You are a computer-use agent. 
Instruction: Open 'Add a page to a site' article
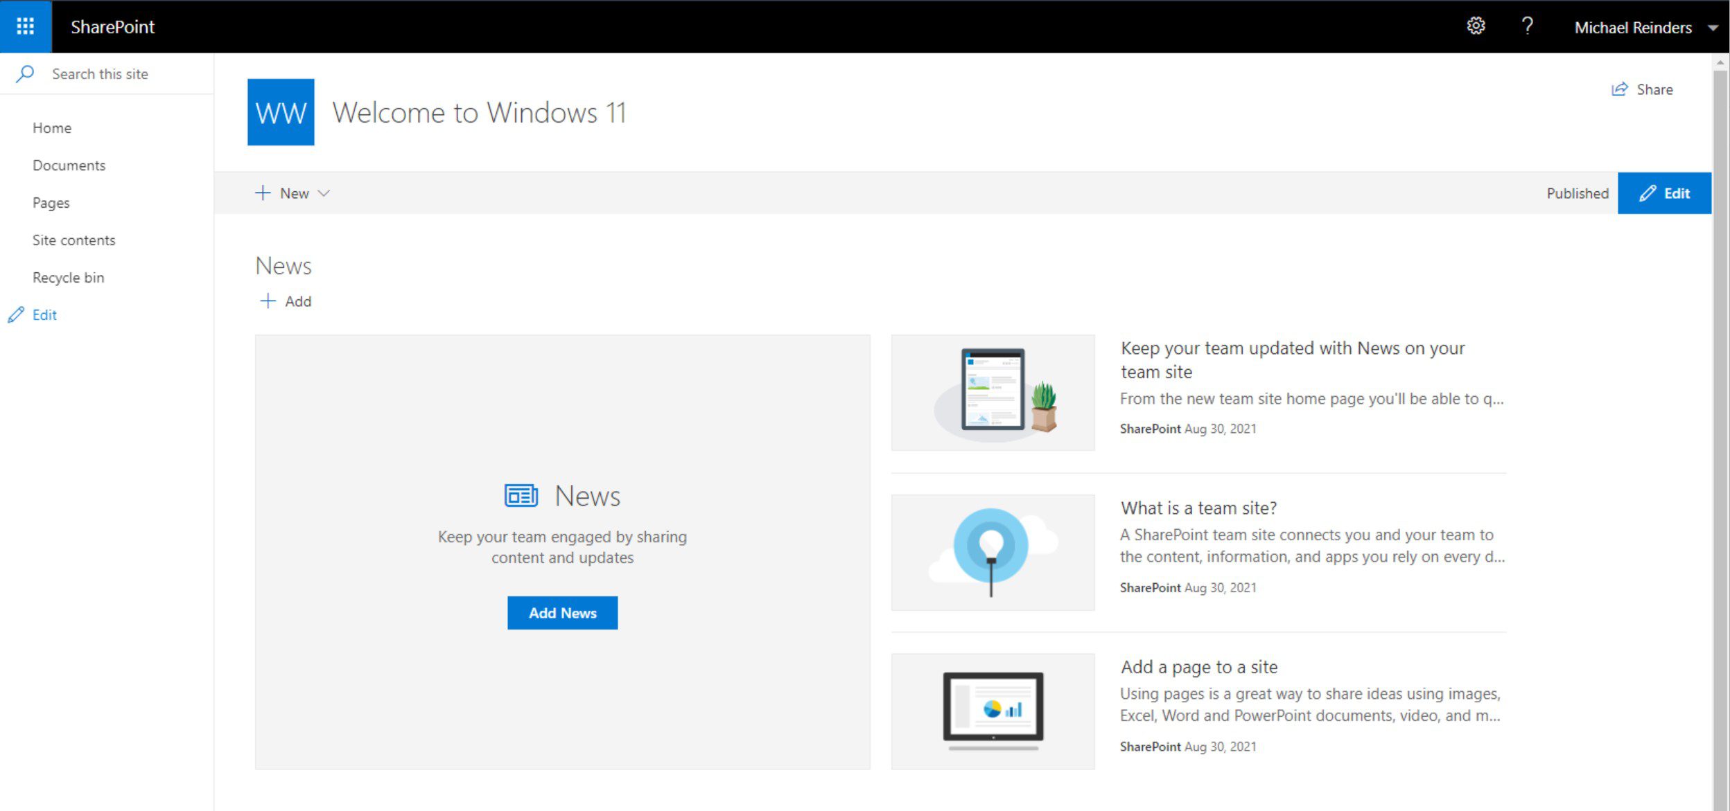tap(1199, 667)
